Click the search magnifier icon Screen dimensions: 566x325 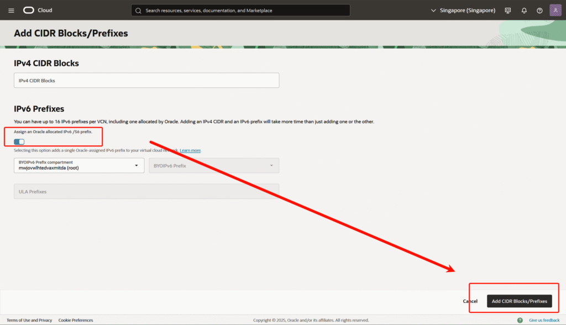pyautogui.click(x=138, y=11)
